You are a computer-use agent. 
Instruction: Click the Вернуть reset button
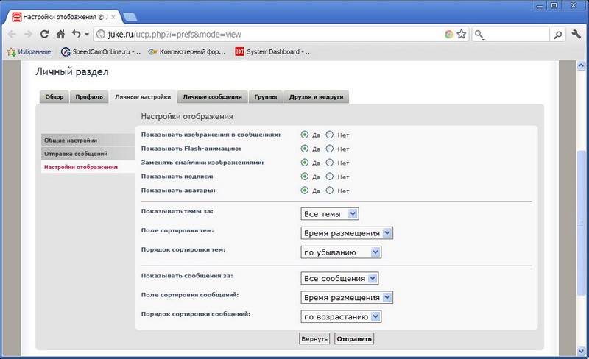point(314,338)
